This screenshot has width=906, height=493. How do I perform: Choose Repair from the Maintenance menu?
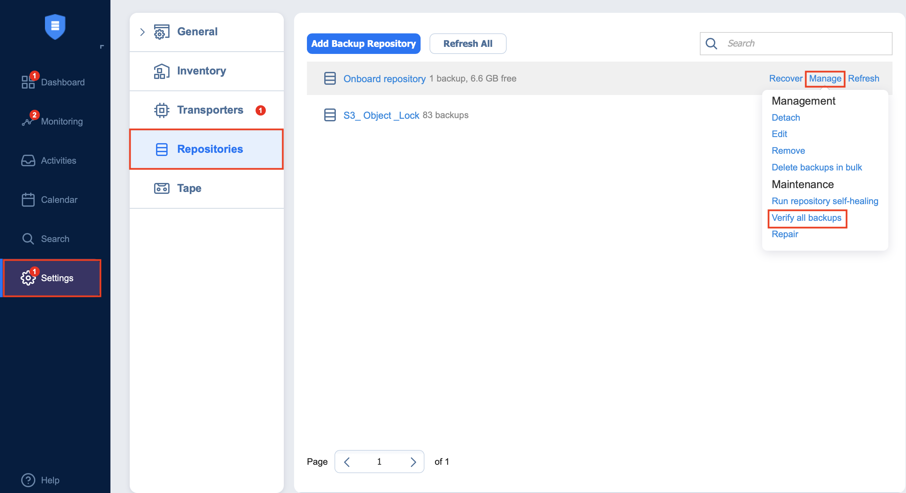pyautogui.click(x=785, y=234)
